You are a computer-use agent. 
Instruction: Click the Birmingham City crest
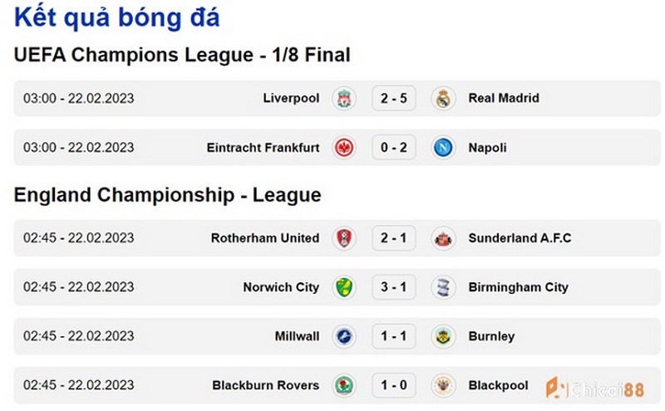click(443, 287)
